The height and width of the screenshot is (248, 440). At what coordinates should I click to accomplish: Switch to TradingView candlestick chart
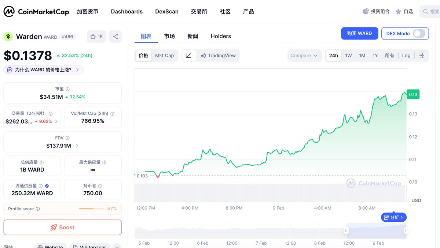(218, 56)
